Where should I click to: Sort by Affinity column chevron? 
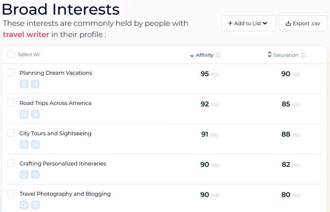(192, 56)
